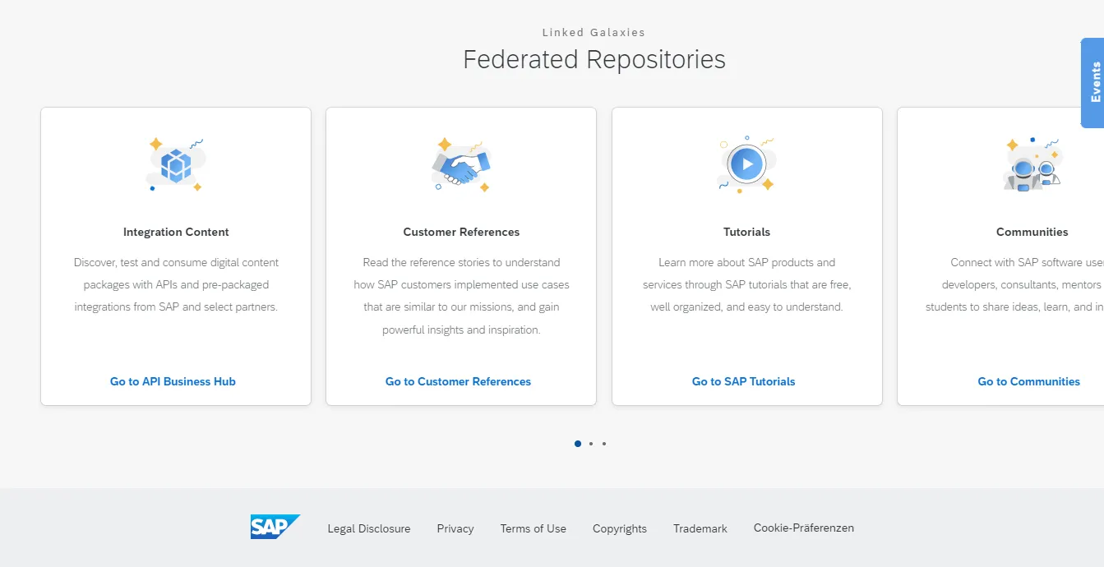Click the Communities astronaut icon
The width and height of the screenshot is (1104, 567).
coord(1032,165)
